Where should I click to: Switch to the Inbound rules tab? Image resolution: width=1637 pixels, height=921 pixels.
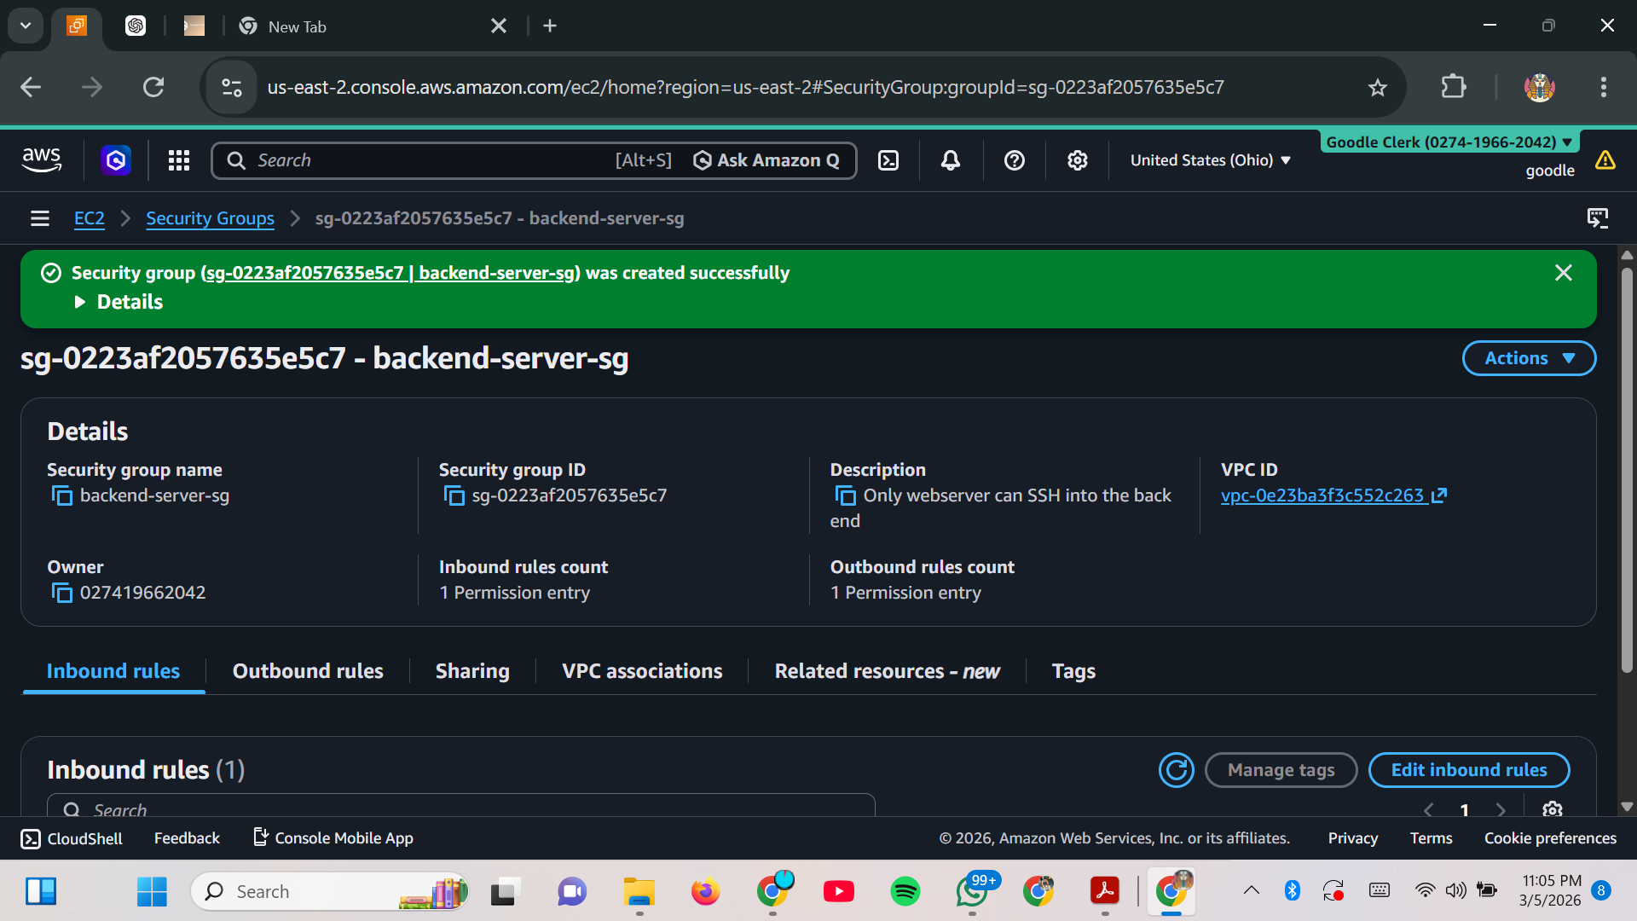[113, 671]
